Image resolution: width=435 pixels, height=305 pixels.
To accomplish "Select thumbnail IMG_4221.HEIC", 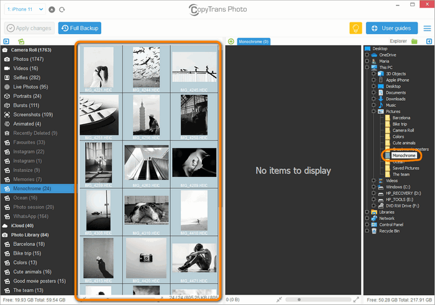I will tap(99, 67).
